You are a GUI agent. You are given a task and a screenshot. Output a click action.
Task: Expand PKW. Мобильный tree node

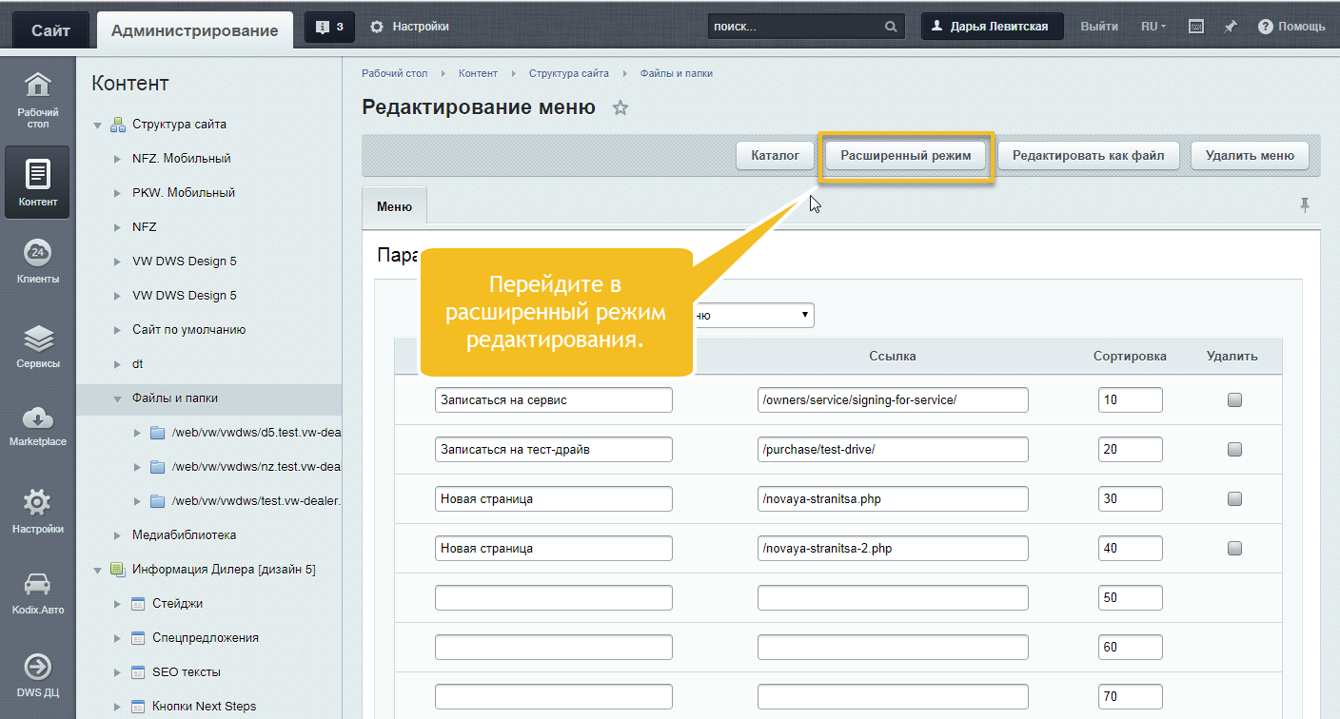tap(117, 193)
